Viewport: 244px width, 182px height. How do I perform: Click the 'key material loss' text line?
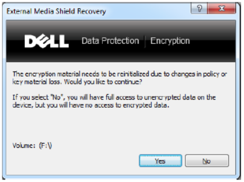(x=37, y=82)
